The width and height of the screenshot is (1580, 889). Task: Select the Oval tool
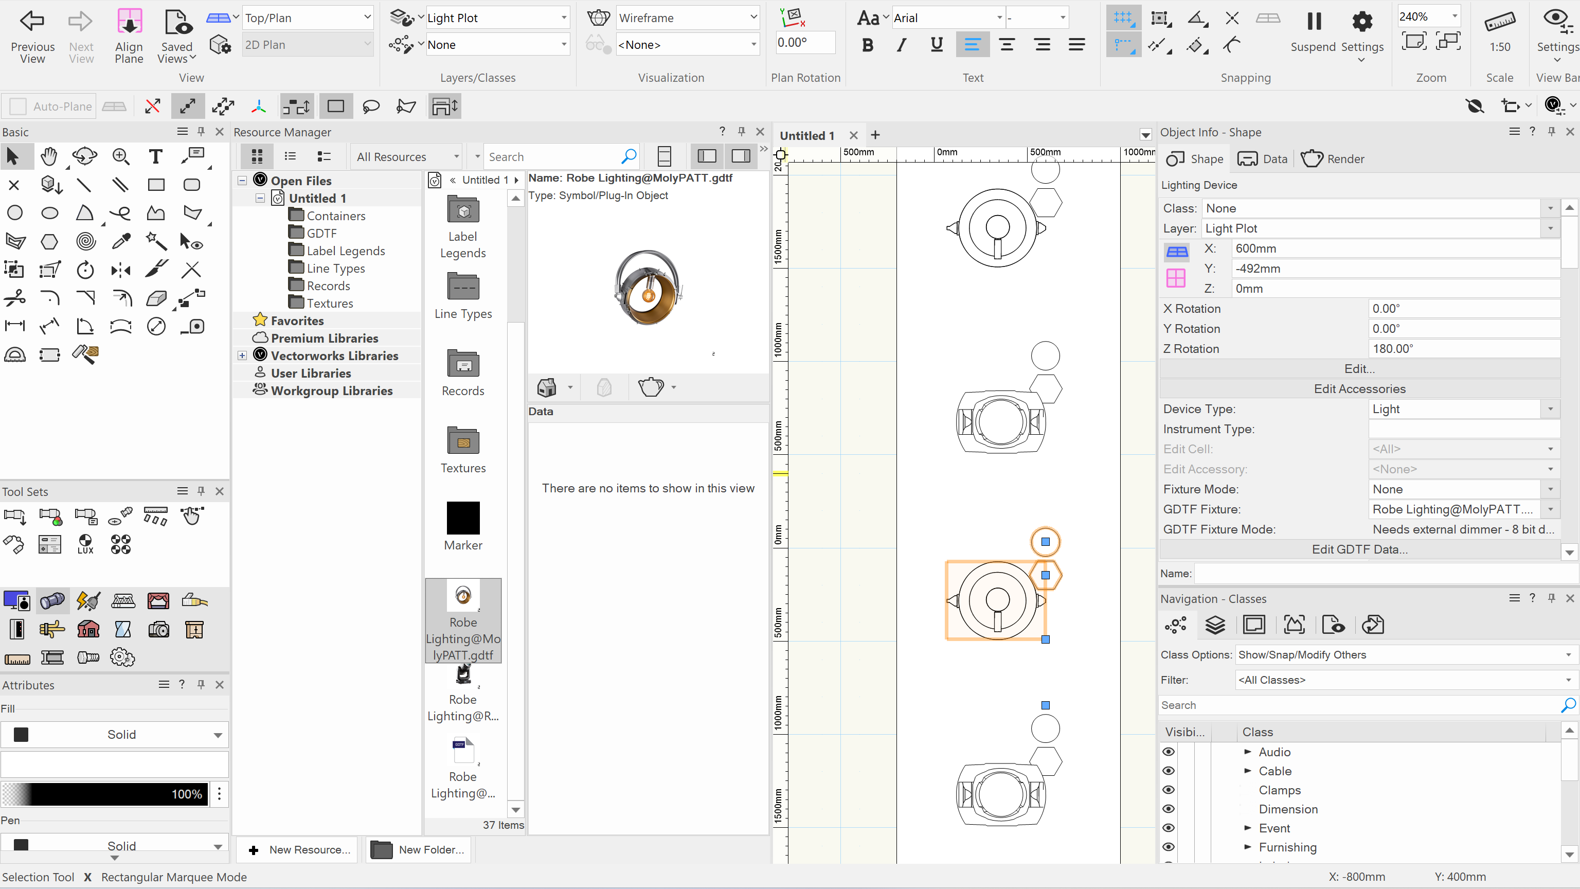tap(50, 213)
